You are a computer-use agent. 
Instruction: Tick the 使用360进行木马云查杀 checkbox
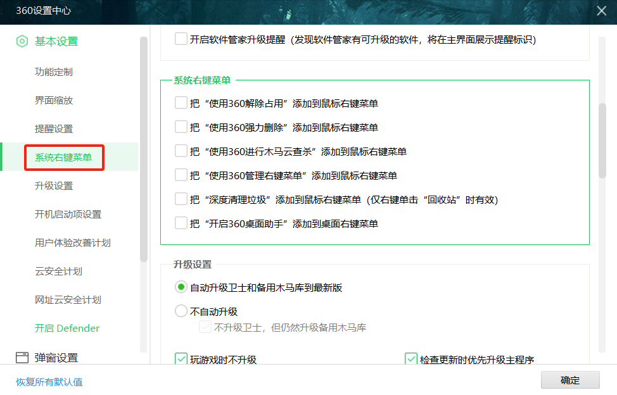(181, 151)
